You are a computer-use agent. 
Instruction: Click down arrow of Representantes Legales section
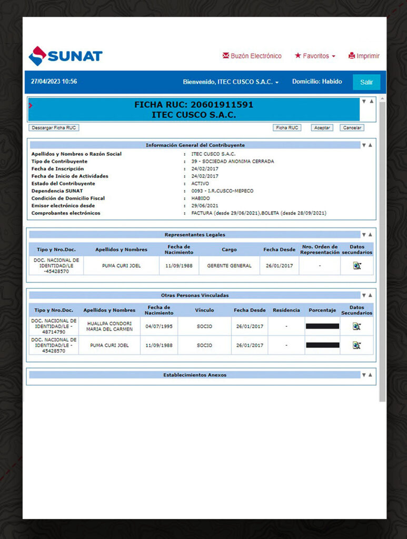(364, 234)
